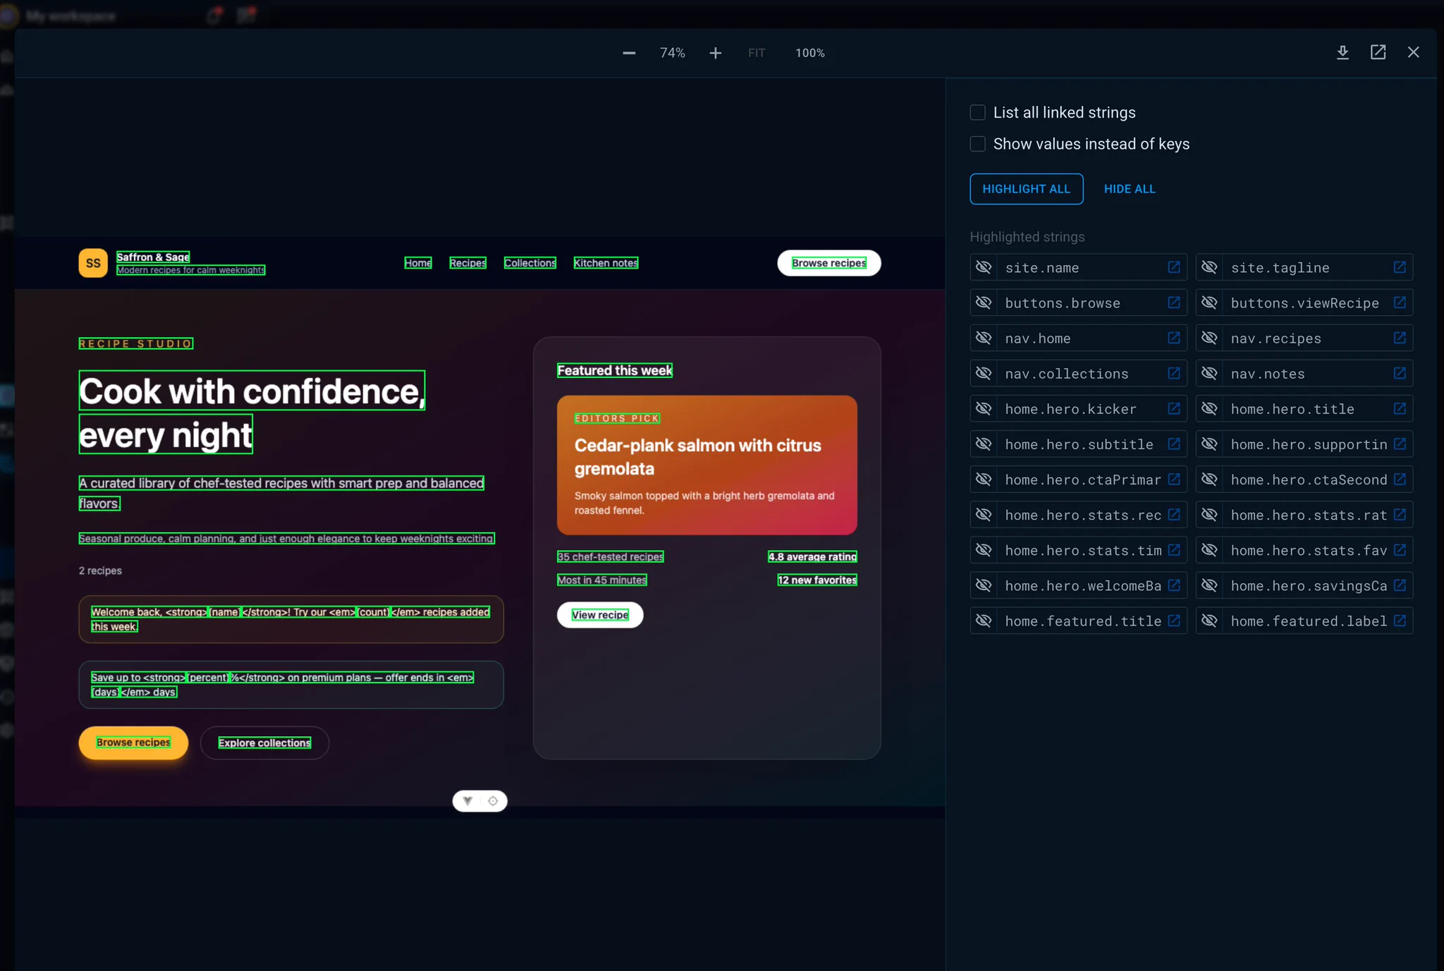1444x971 pixels.
Task: Click highlighted 'Featured this week' string
Action: 615,370
